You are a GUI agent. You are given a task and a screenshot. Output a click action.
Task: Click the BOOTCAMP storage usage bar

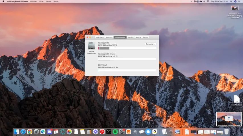tap(127, 70)
